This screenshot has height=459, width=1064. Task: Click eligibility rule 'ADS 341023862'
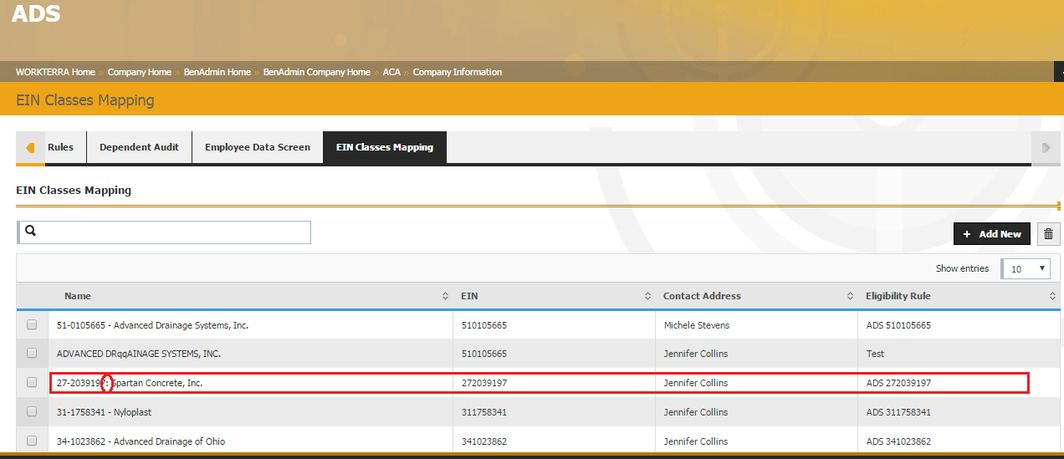pos(898,441)
